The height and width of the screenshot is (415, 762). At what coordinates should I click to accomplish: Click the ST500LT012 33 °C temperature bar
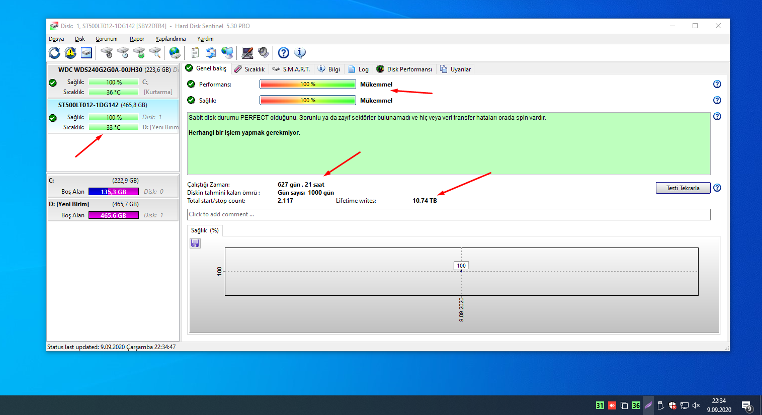[114, 127]
